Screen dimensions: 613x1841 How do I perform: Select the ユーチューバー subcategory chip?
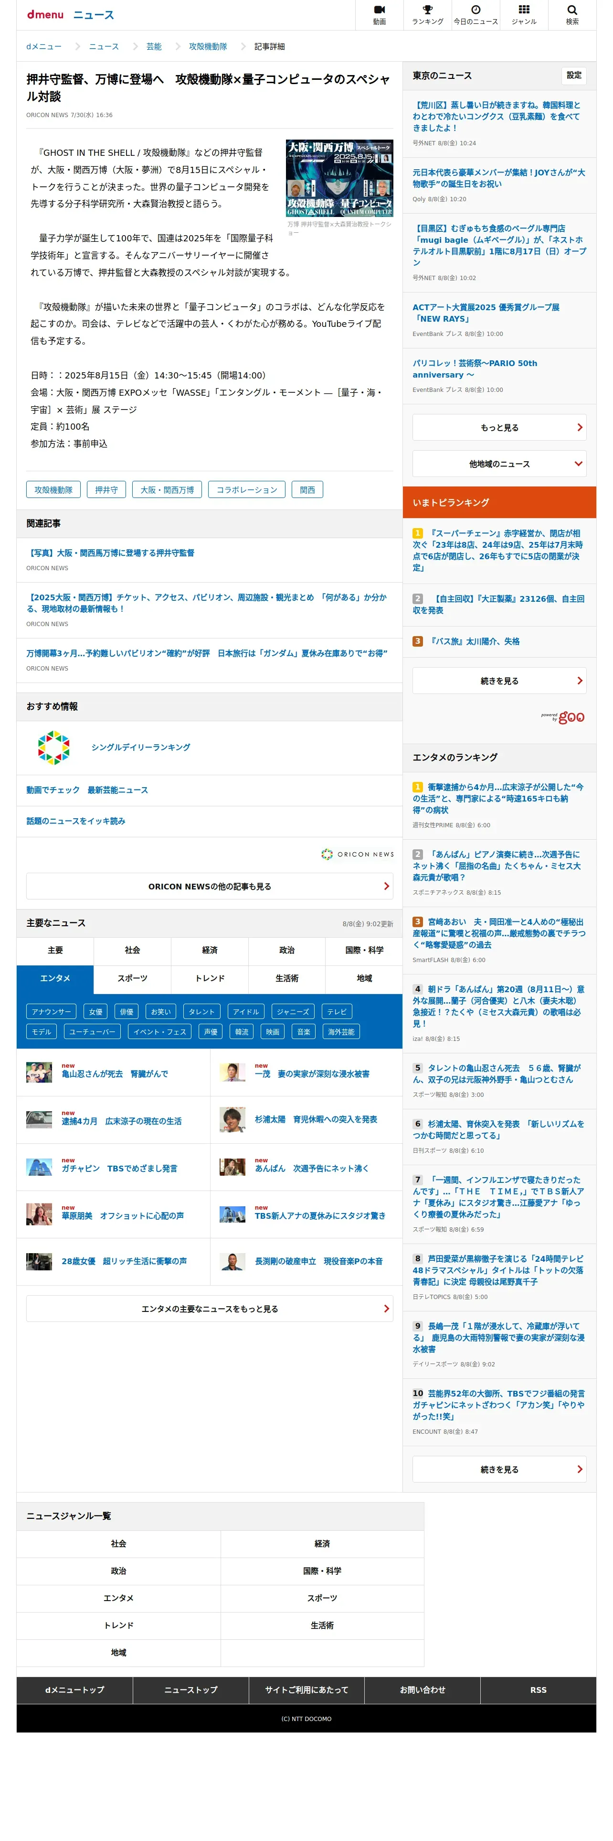pos(92,1032)
